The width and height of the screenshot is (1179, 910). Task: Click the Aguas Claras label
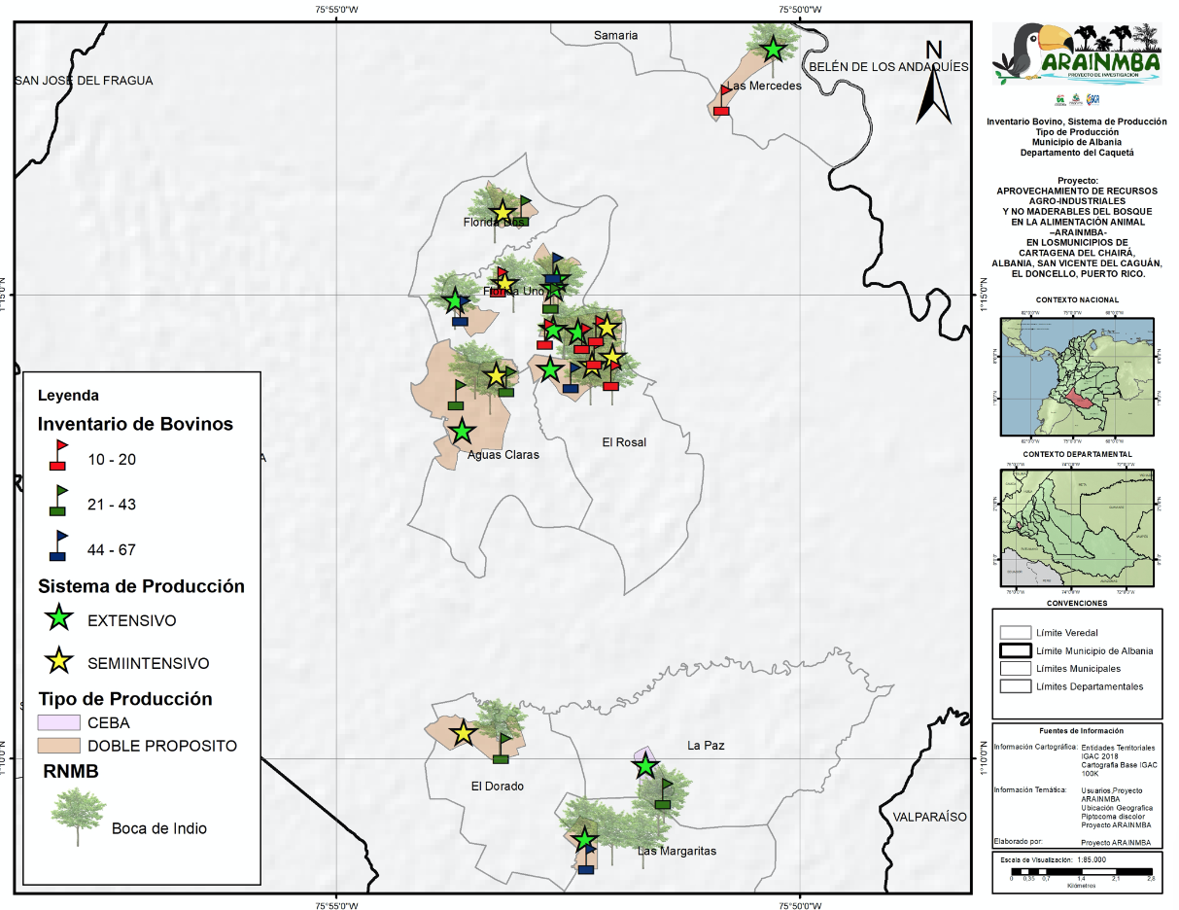point(503,454)
